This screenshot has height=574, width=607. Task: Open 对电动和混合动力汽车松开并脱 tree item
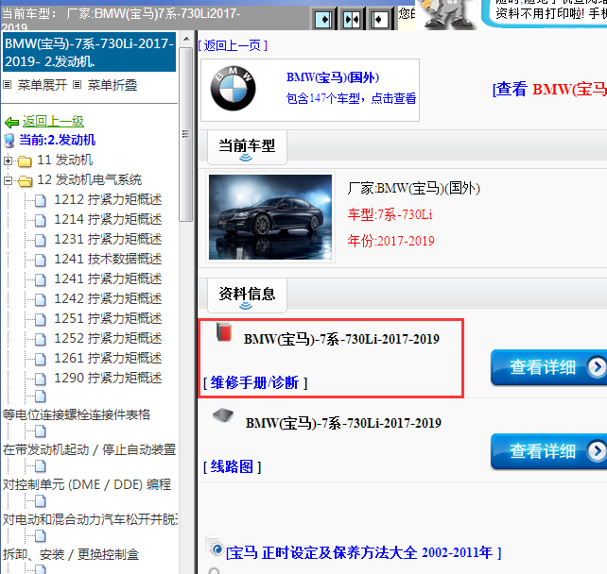click(90, 519)
